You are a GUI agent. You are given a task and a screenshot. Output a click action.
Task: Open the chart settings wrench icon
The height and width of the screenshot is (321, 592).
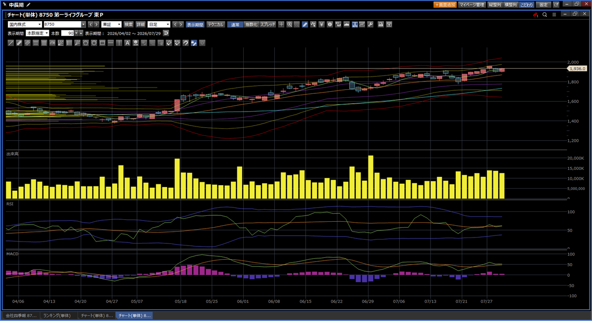pos(370,24)
